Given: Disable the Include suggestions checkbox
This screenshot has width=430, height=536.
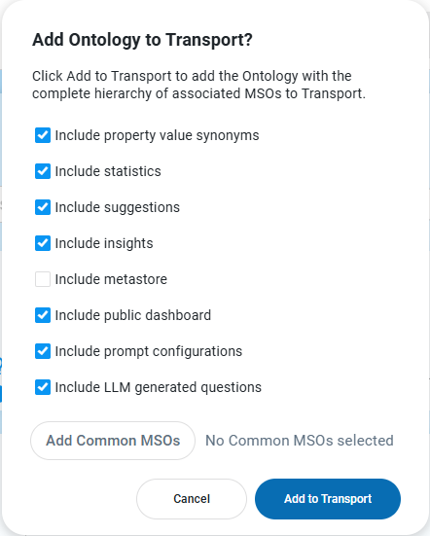Looking at the screenshot, I should coord(43,207).
